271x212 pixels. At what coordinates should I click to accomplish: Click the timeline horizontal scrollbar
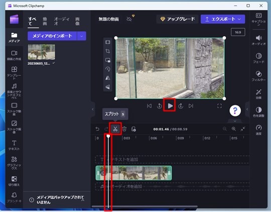click(x=145, y=206)
